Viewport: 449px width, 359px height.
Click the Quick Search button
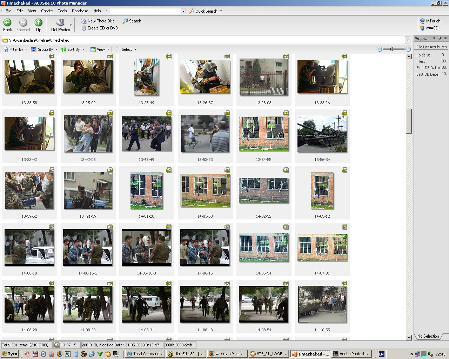[203, 11]
